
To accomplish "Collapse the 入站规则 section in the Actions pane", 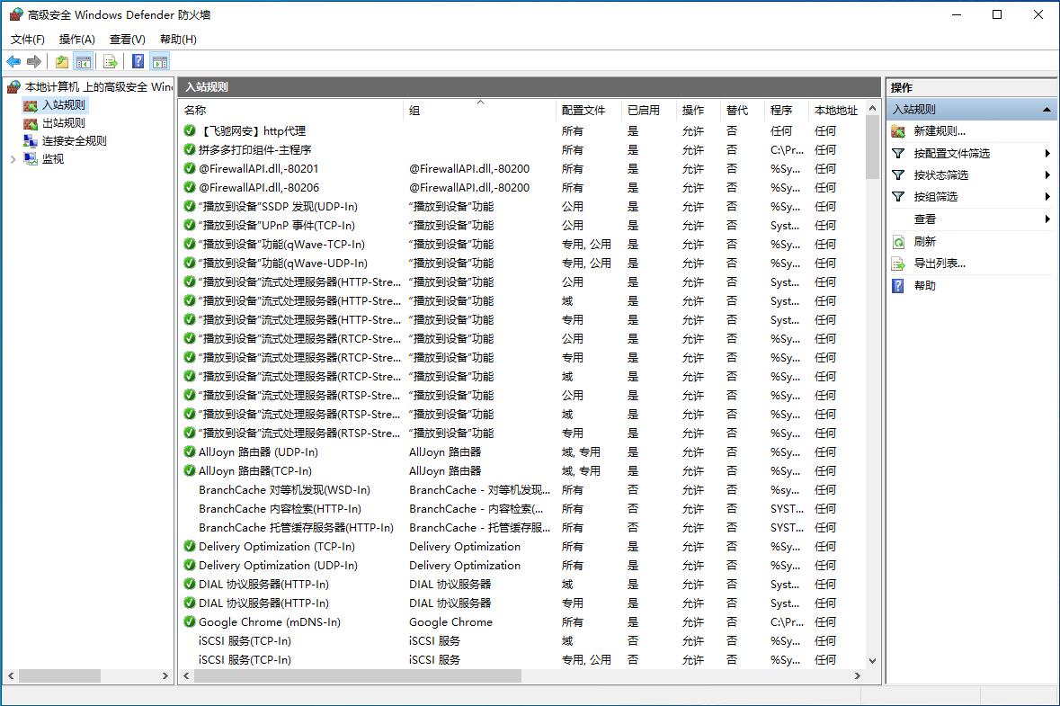I will [1046, 109].
